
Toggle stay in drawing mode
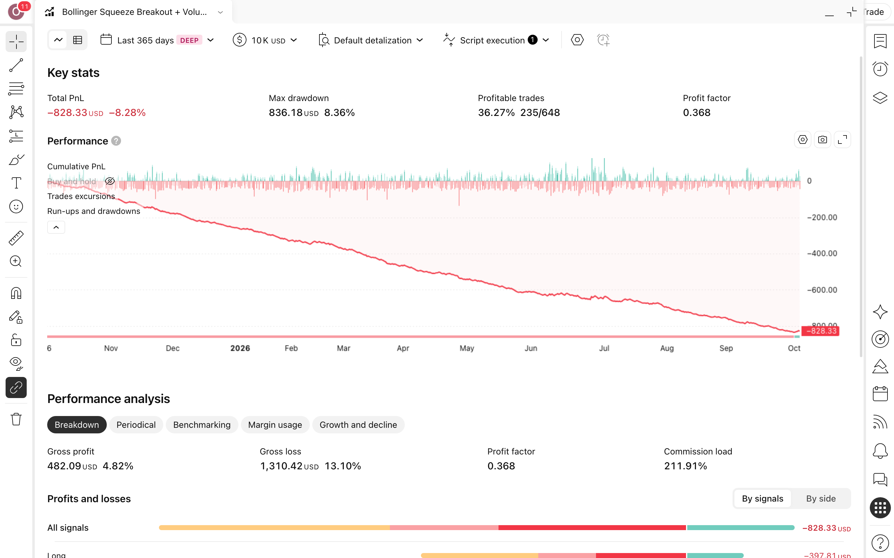tap(16, 317)
